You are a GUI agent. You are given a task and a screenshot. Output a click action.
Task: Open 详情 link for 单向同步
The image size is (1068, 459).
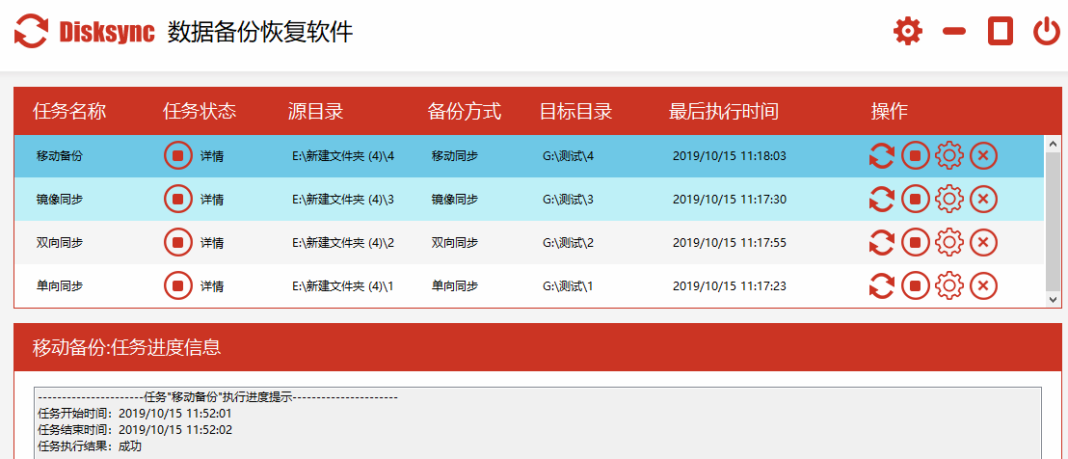point(212,286)
